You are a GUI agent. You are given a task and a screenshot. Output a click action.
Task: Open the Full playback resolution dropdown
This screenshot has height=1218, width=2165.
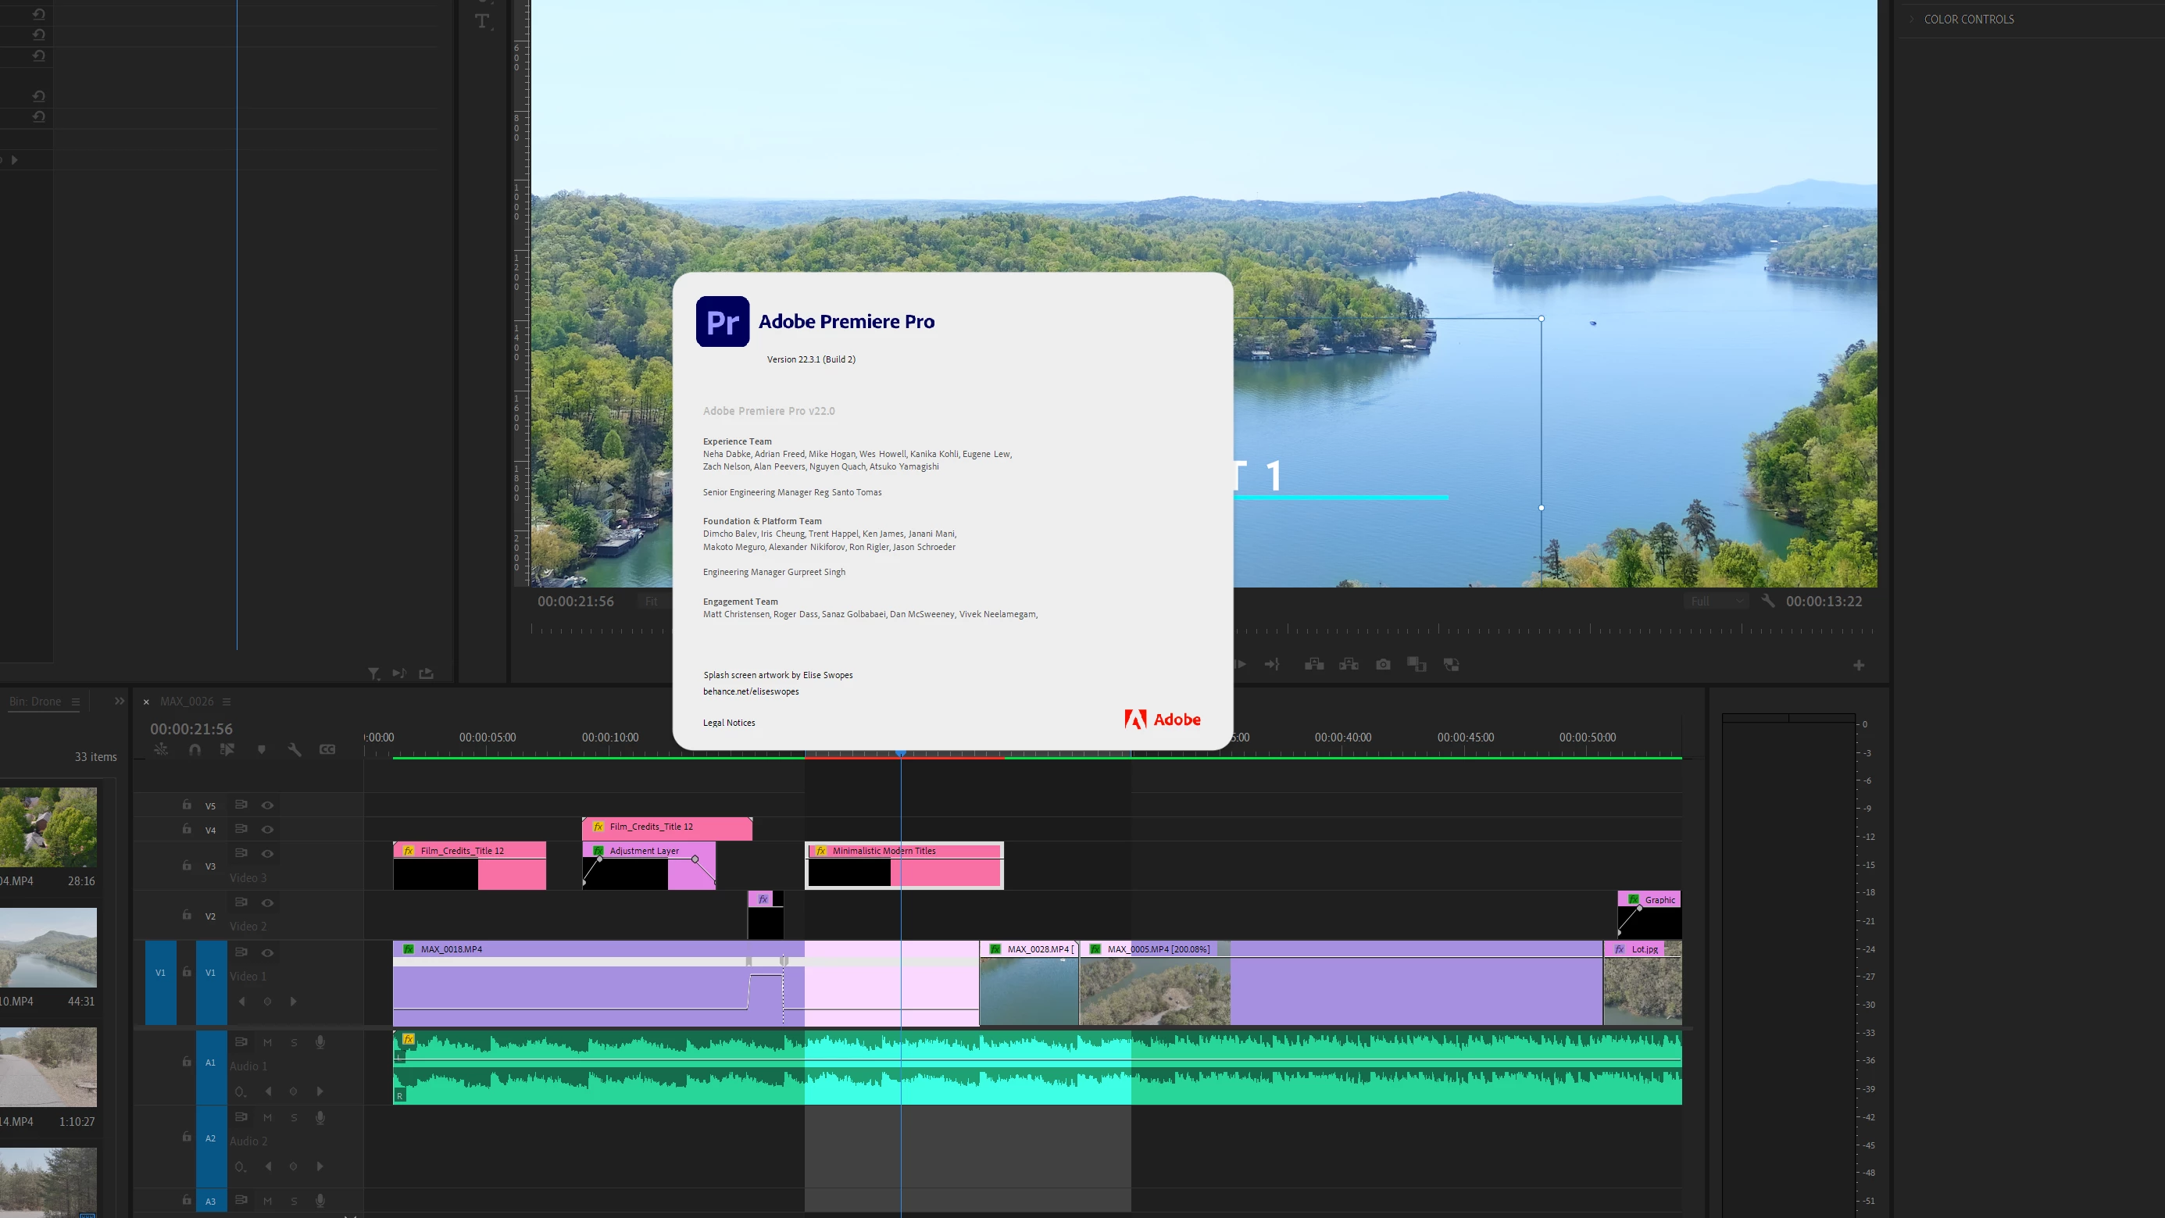pyautogui.click(x=1717, y=601)
